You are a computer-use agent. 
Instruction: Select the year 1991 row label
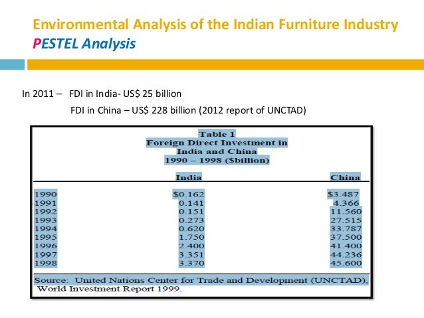[x=46, y=203]
